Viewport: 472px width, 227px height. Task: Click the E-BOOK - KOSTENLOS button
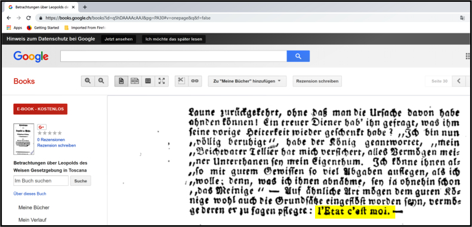click(41, 109)
